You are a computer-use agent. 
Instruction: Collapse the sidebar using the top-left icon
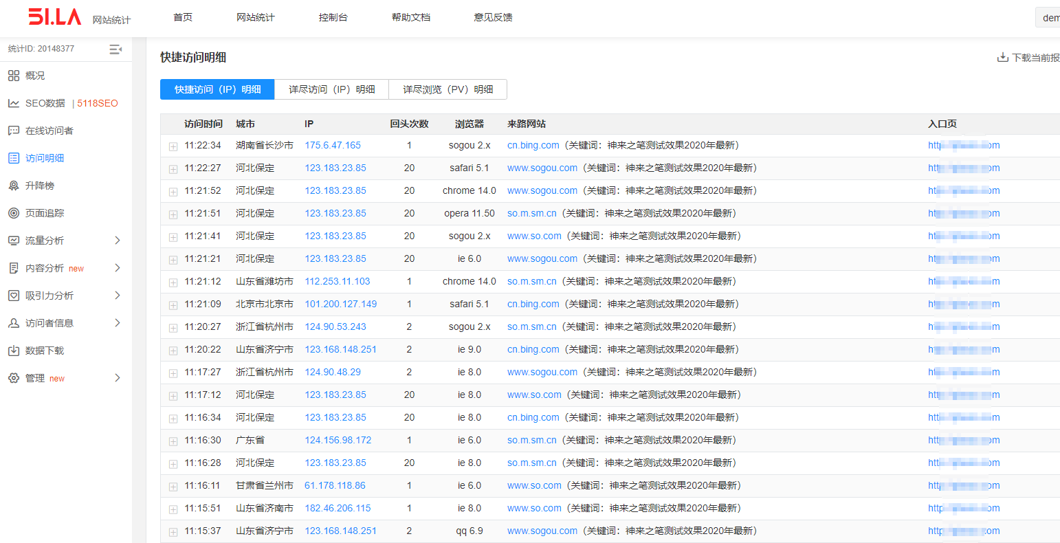[115, 48]
